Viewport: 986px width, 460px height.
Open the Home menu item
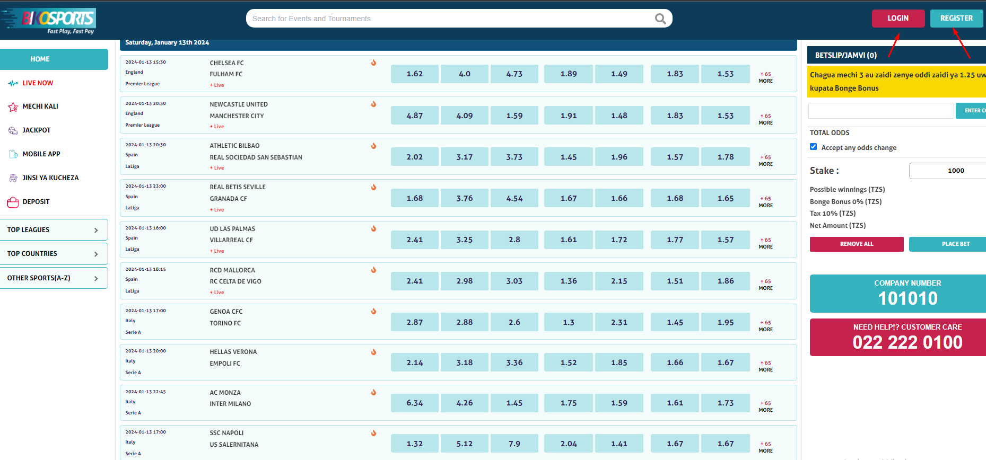[x=54, y=59]
